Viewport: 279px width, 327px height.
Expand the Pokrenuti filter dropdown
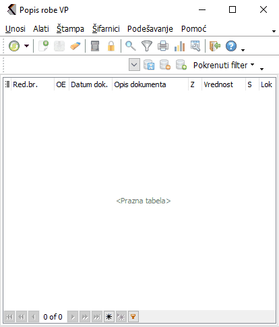(224, 65)
